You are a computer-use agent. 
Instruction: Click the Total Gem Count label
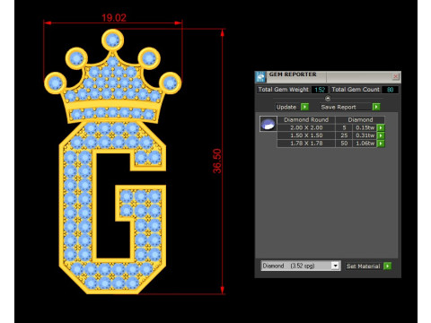356,90
